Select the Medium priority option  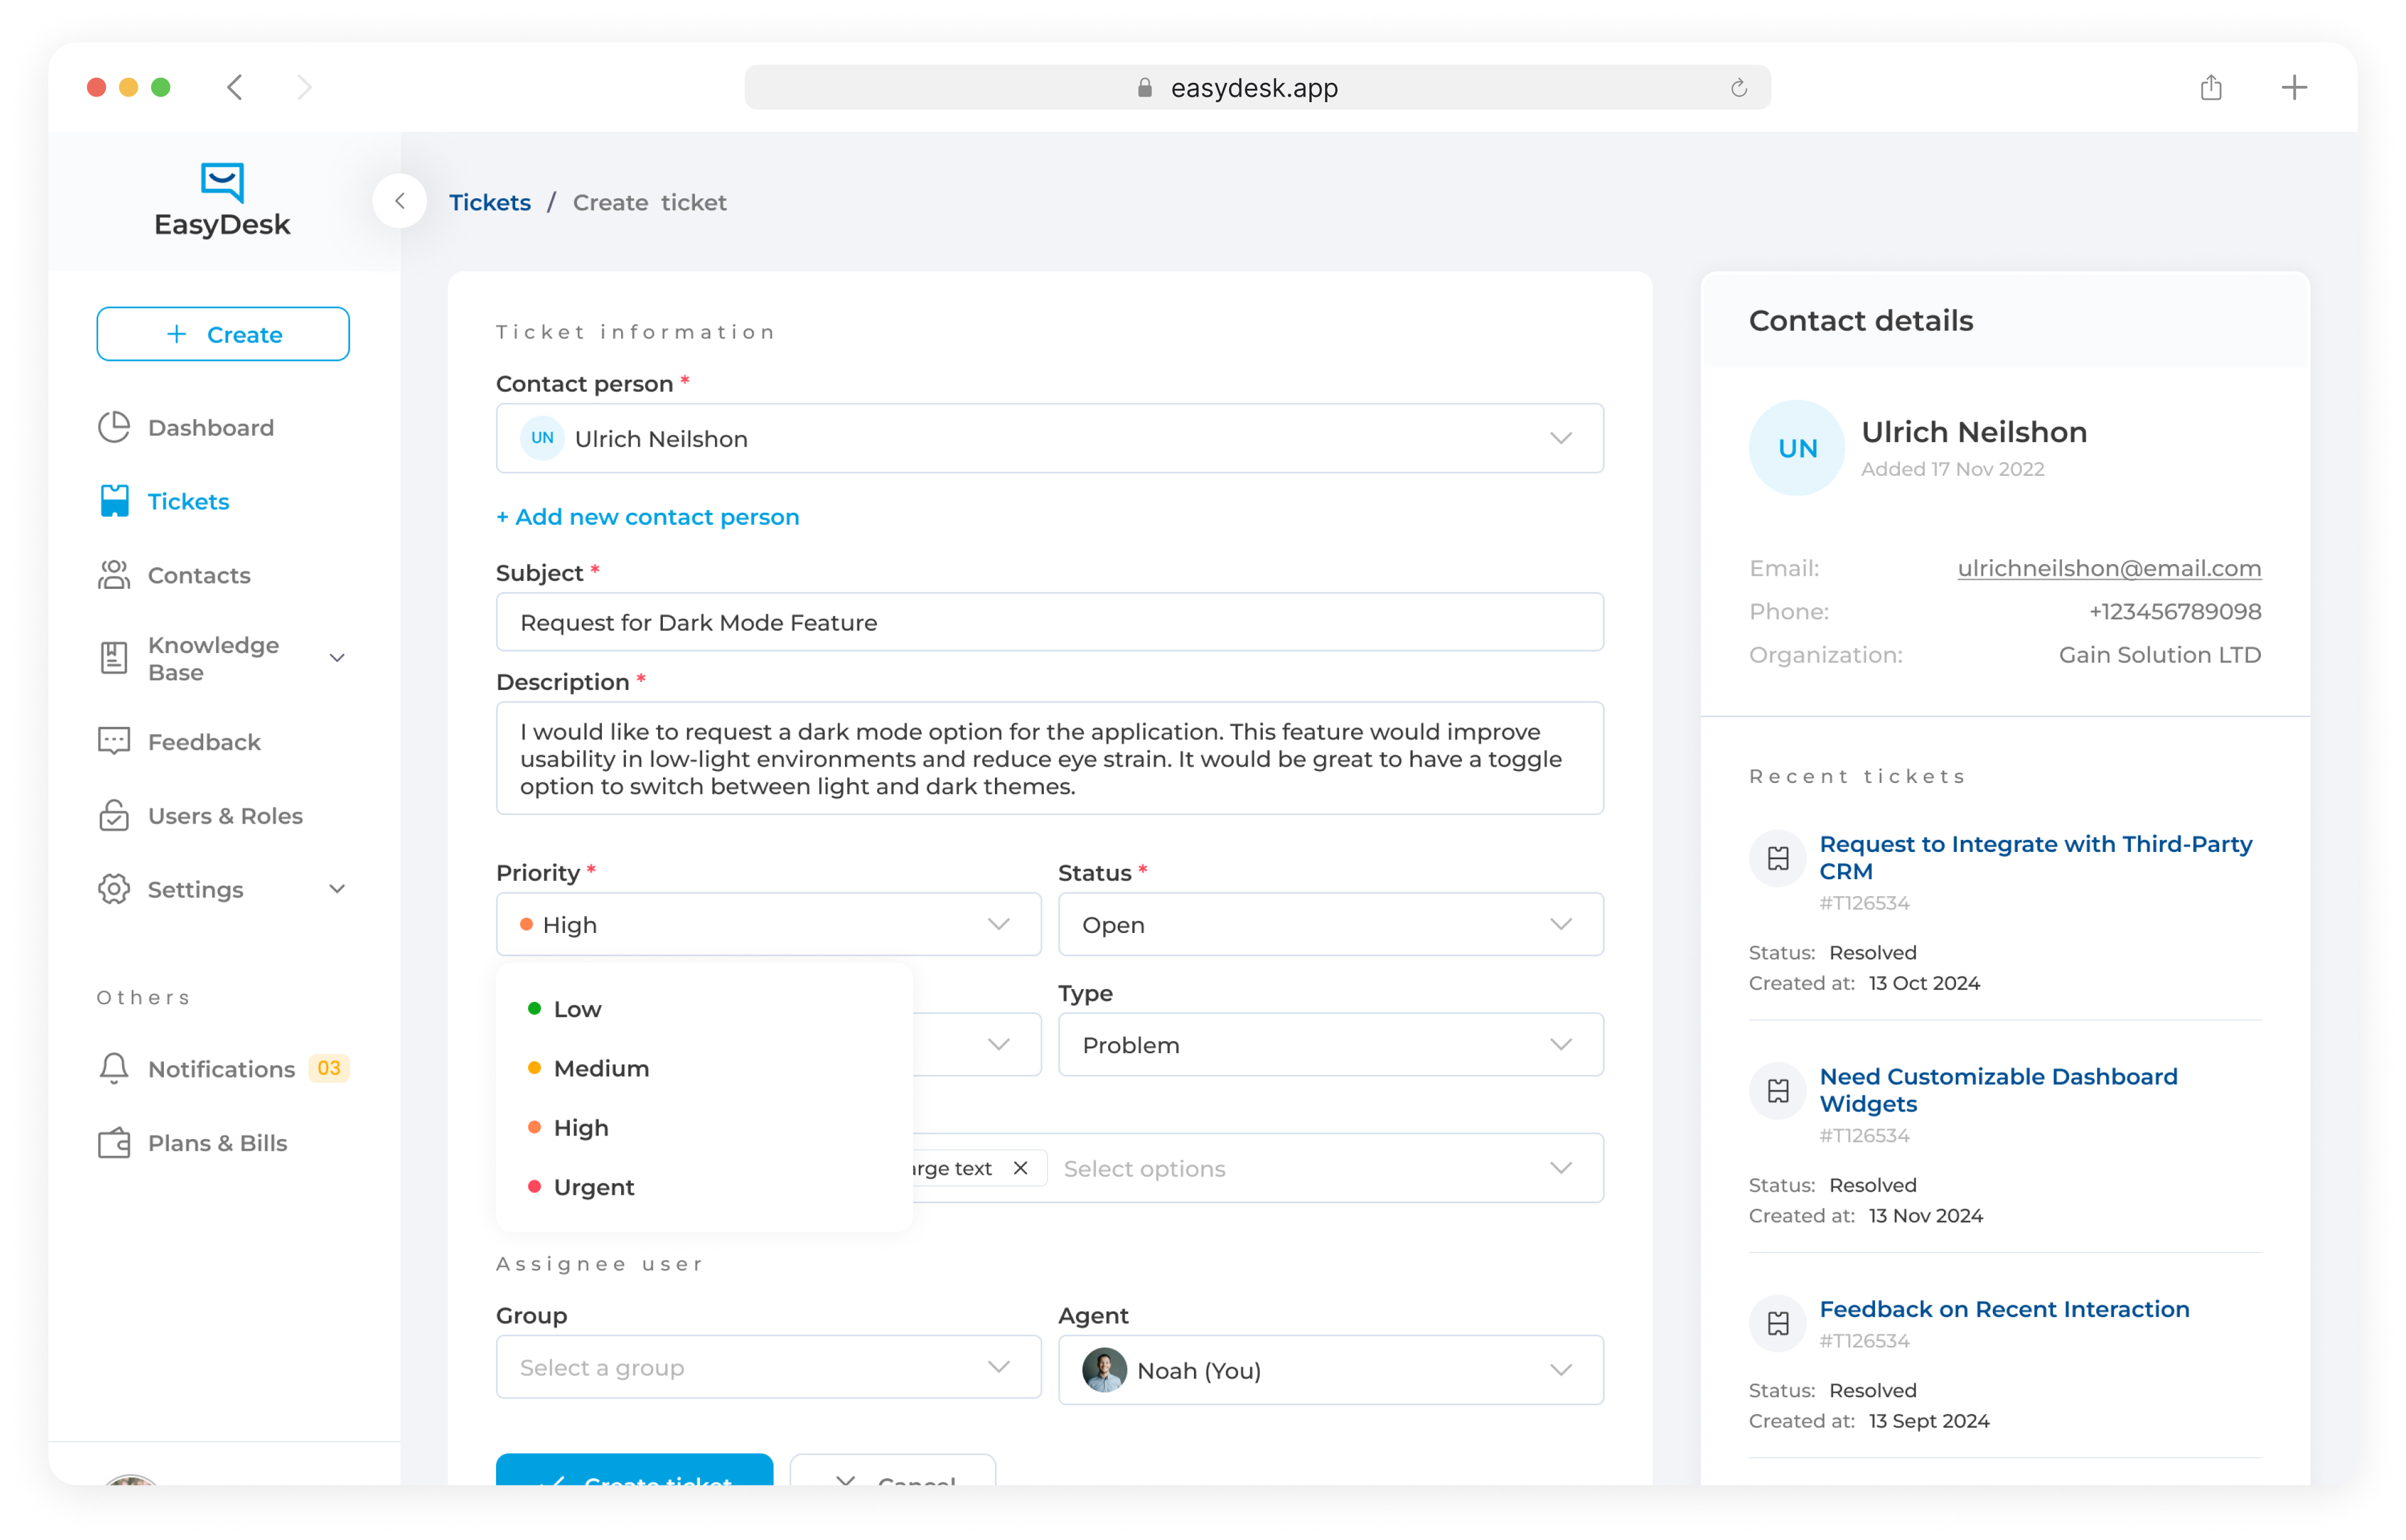pos(600,1068)
